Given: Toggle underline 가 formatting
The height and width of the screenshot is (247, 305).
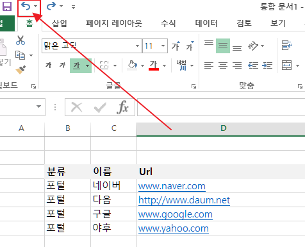Looking at the screenshot, I should click(77, 65).
